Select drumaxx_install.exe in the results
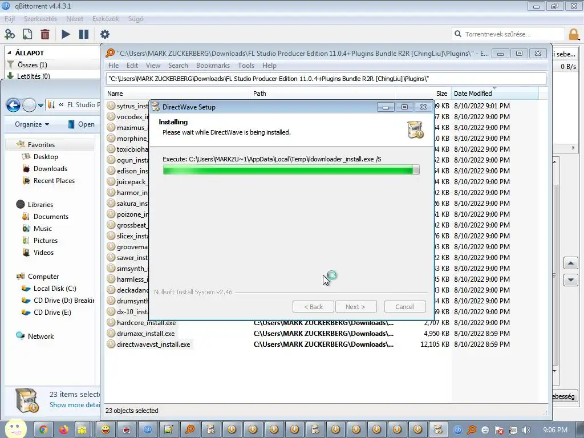584x438 pixels. point(145,333)
